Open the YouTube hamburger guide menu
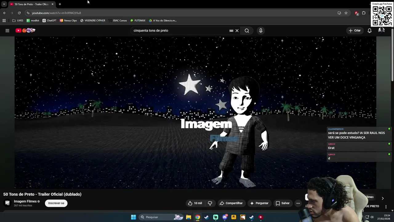This screenshot has height=222, width=394. pyautogui.click(x=7, y=31)
